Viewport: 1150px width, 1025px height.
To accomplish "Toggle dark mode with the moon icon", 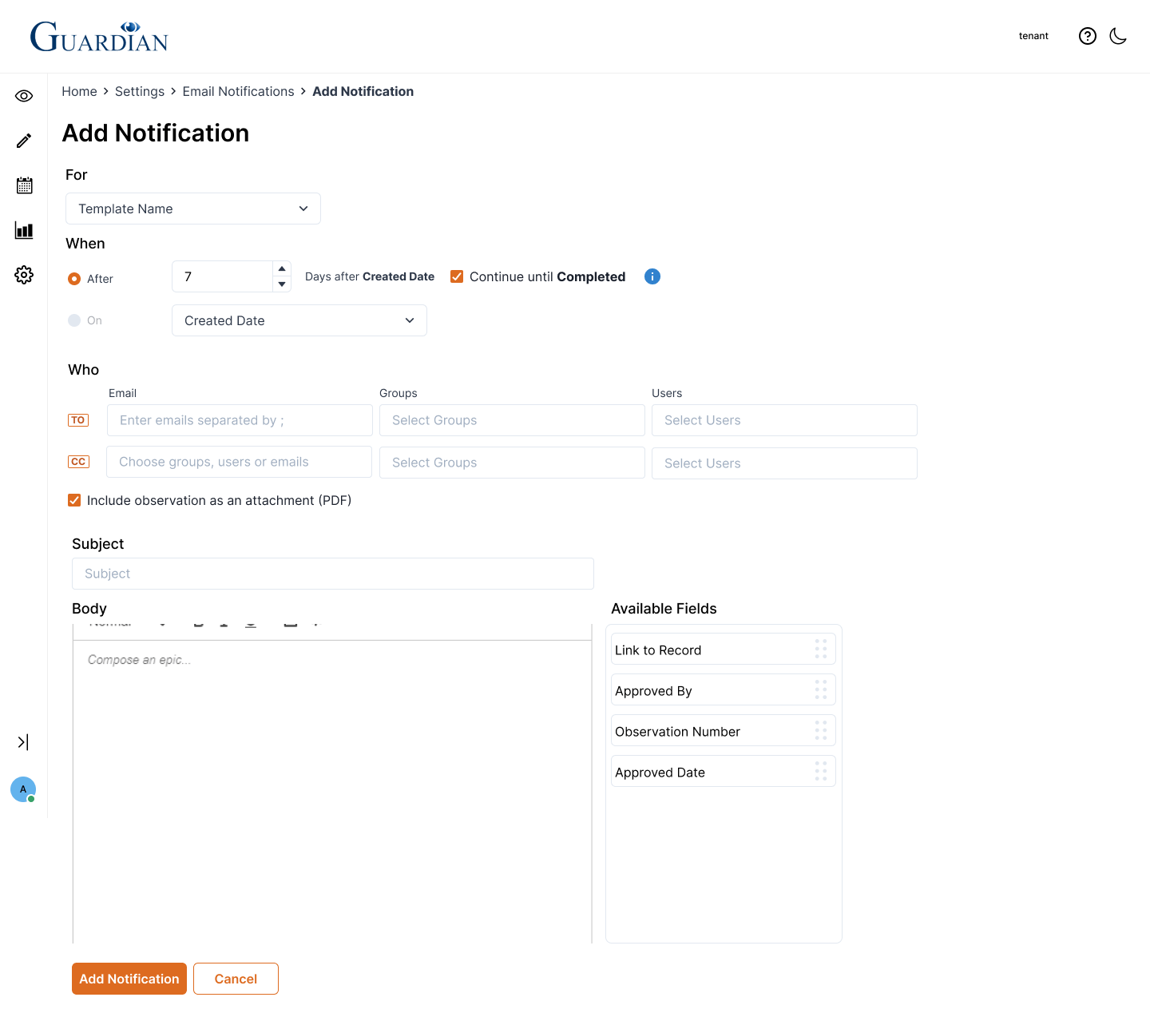I will [x=1118, y=36].
